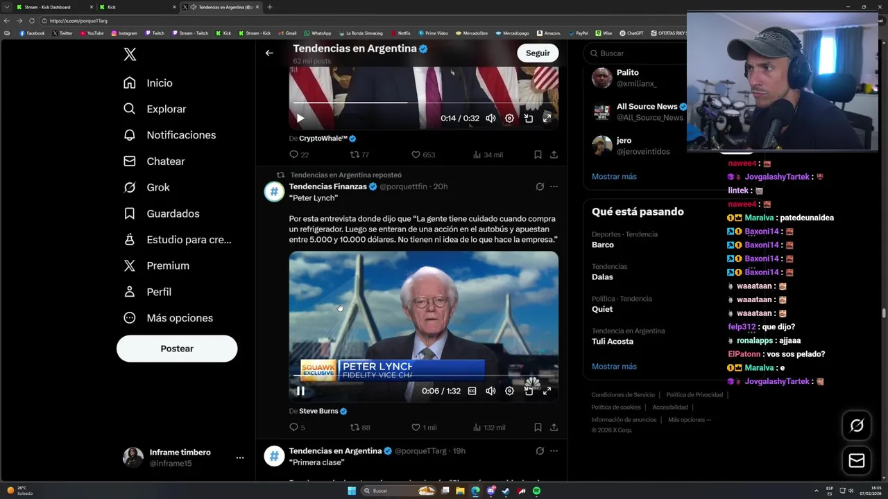Share the CryptoWhale video post
888x499 pixels.
point(554,155)
